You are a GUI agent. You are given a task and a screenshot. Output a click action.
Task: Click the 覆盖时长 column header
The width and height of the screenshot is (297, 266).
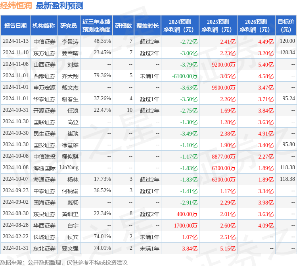[x=148, y=26]
